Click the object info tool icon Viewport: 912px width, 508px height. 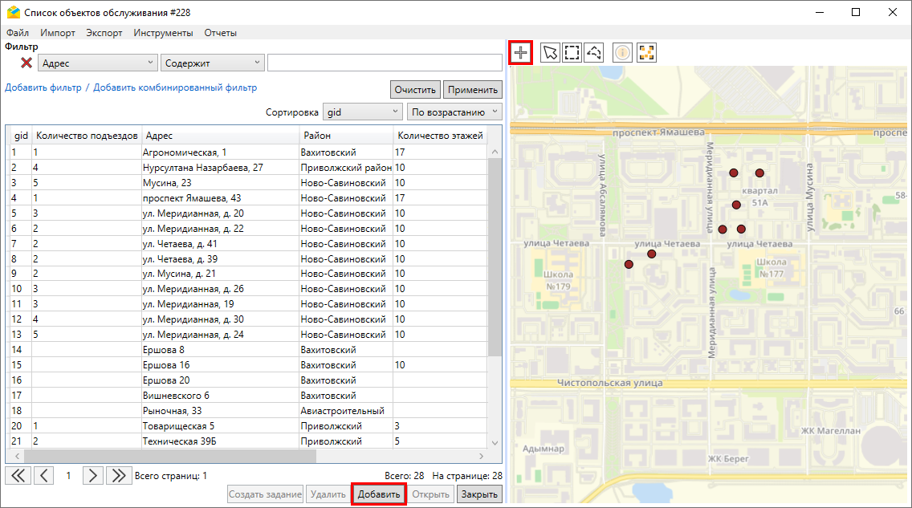coord(622,53)
